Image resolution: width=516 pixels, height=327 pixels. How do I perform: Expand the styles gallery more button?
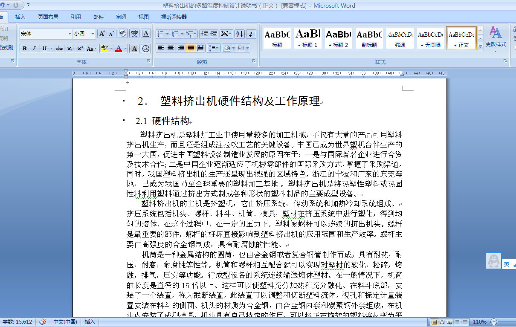(480, 46)
